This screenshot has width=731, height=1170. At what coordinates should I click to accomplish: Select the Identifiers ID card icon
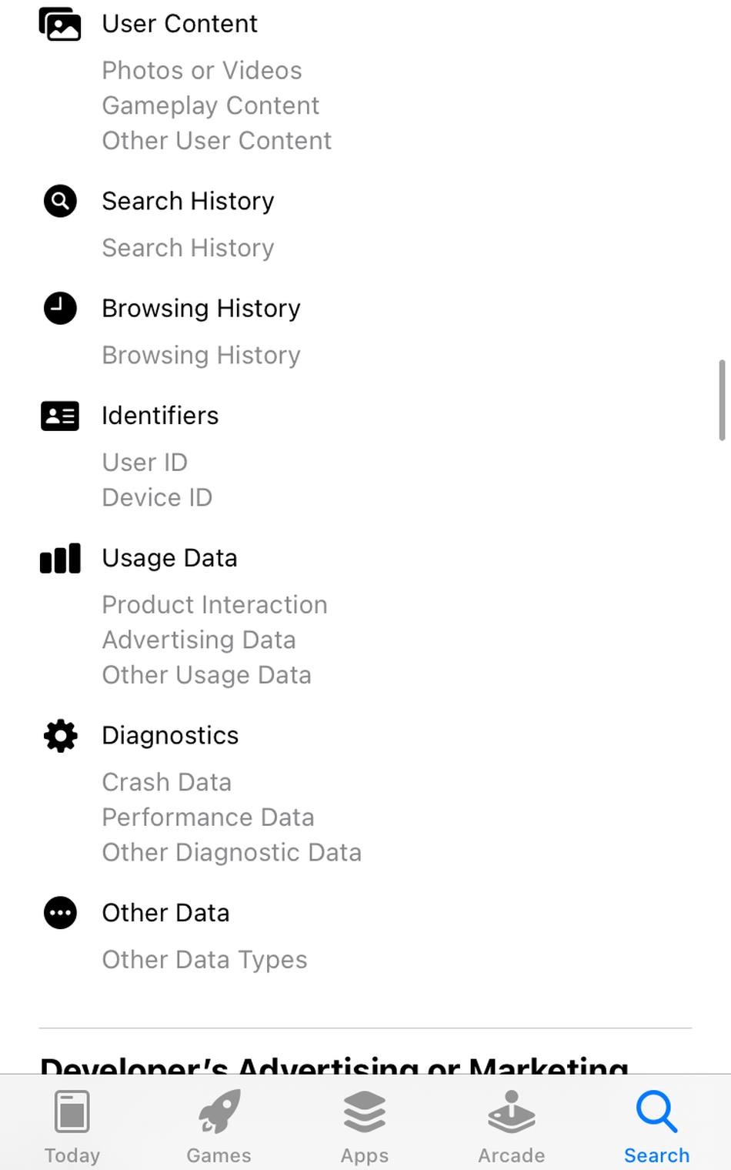[x=60, y=416]
